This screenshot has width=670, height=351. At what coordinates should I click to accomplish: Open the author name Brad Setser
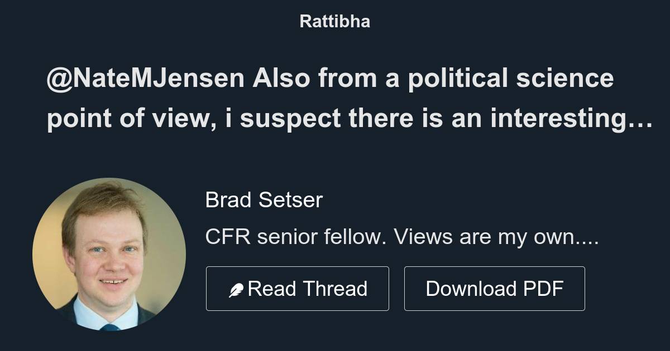[x=264, y=200]
